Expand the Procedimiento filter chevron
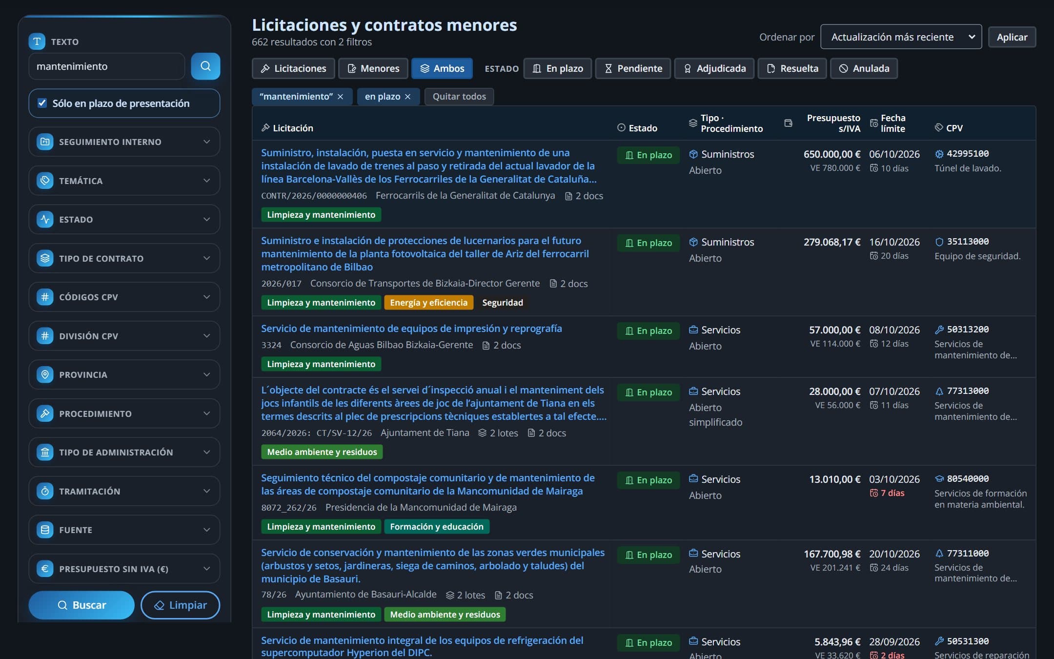This screenshot has height=659, width=1054. tap(207, 413)
